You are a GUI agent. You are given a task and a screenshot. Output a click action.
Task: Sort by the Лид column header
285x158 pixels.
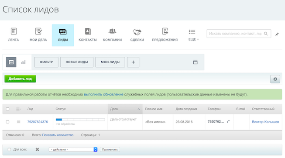click(x=30, y=109)
